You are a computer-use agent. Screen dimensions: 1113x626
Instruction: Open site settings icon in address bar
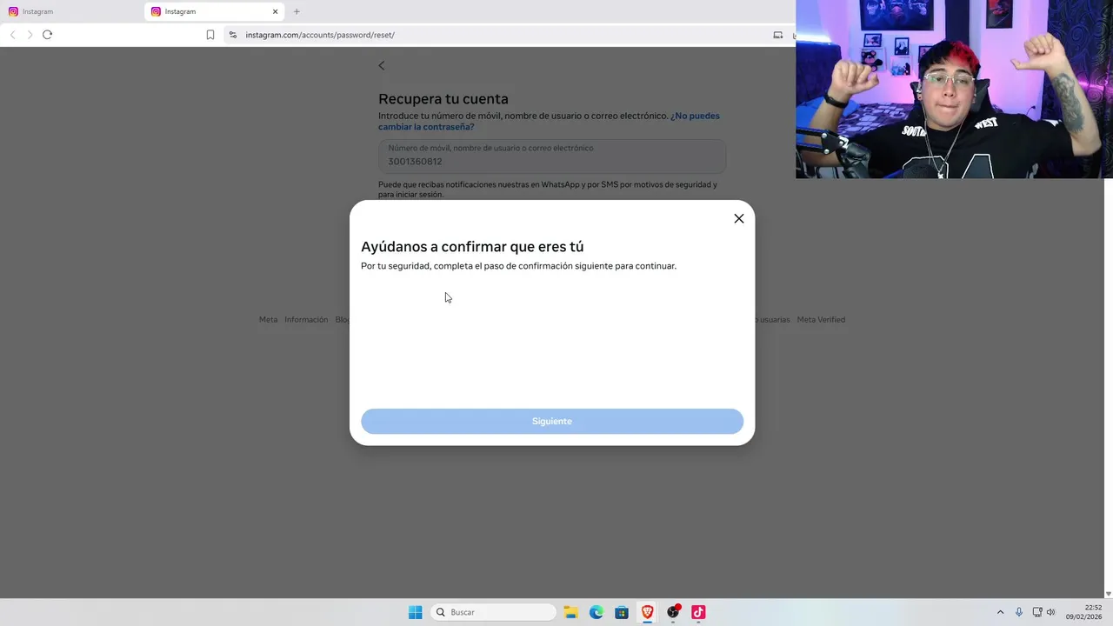tap(233, 35)
